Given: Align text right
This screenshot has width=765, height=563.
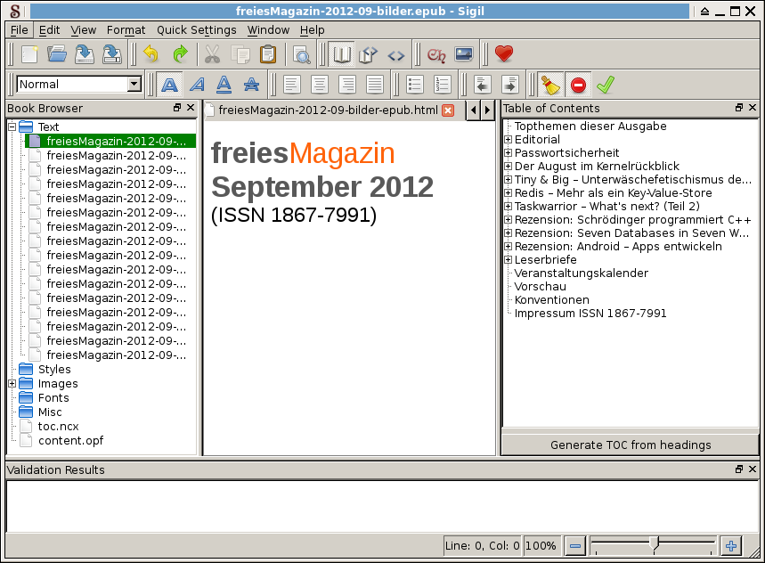Looking at the screenshot, I should (x=347, y=85).
